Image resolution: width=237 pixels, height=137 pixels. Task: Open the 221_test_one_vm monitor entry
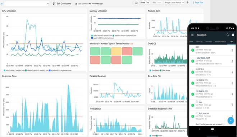212,116
